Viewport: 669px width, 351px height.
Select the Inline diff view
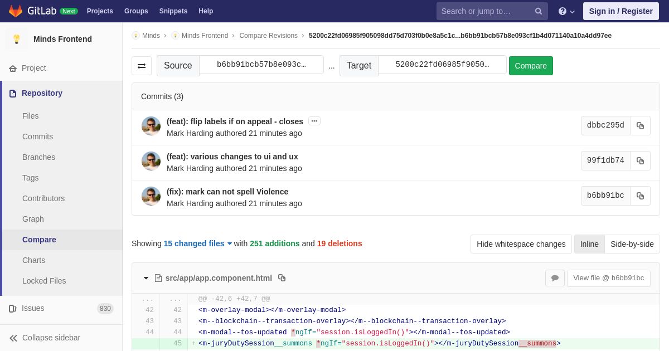[589, 244]
